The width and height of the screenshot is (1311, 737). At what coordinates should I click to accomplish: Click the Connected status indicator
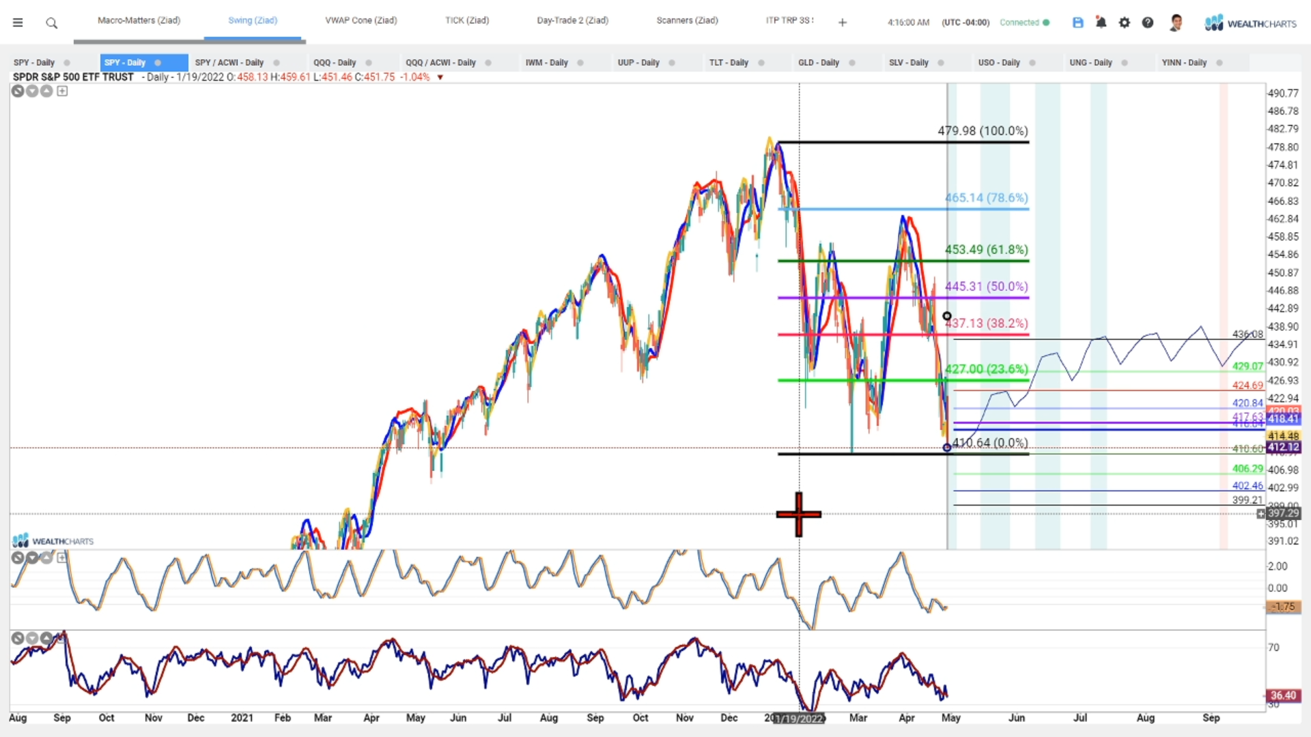click(x=1024, y=23)
